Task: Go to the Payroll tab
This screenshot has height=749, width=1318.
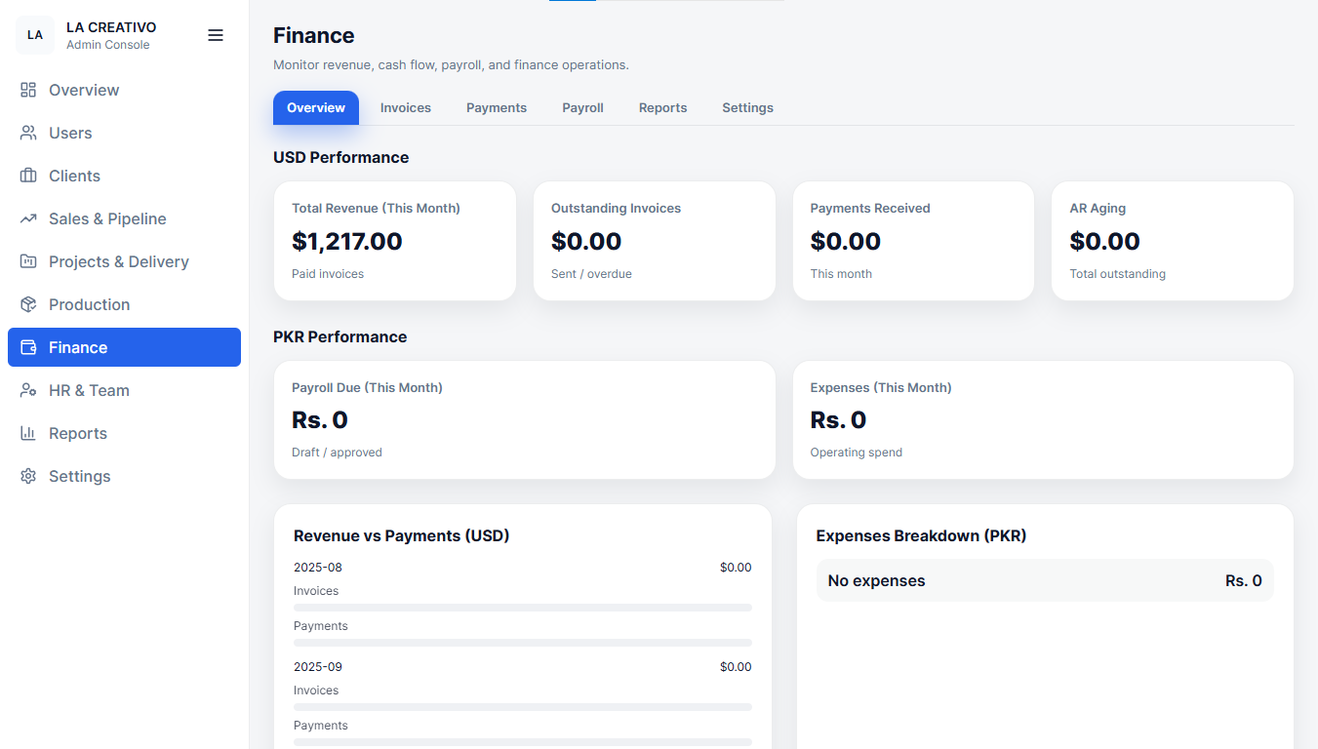Action: pyautogui.click(x=582, y=108)
